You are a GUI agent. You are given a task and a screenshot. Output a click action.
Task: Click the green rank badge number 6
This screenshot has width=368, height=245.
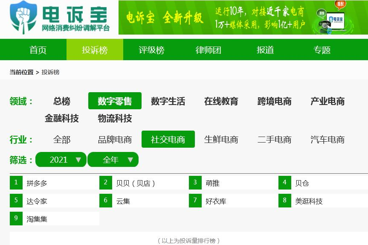106,201
